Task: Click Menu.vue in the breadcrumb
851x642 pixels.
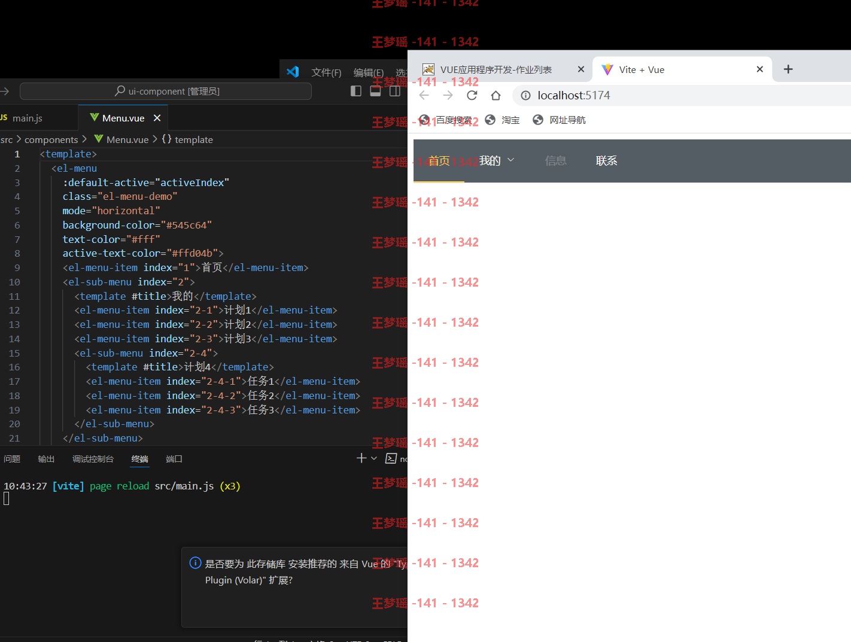Action: (121, 139)
